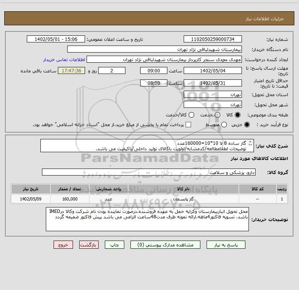Select the خدمت radio button
This screenshot has width=299, height=290.
[x=217, y=115]
